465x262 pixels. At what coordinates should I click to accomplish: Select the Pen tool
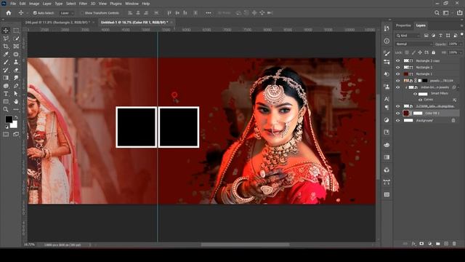click(16, 86)
